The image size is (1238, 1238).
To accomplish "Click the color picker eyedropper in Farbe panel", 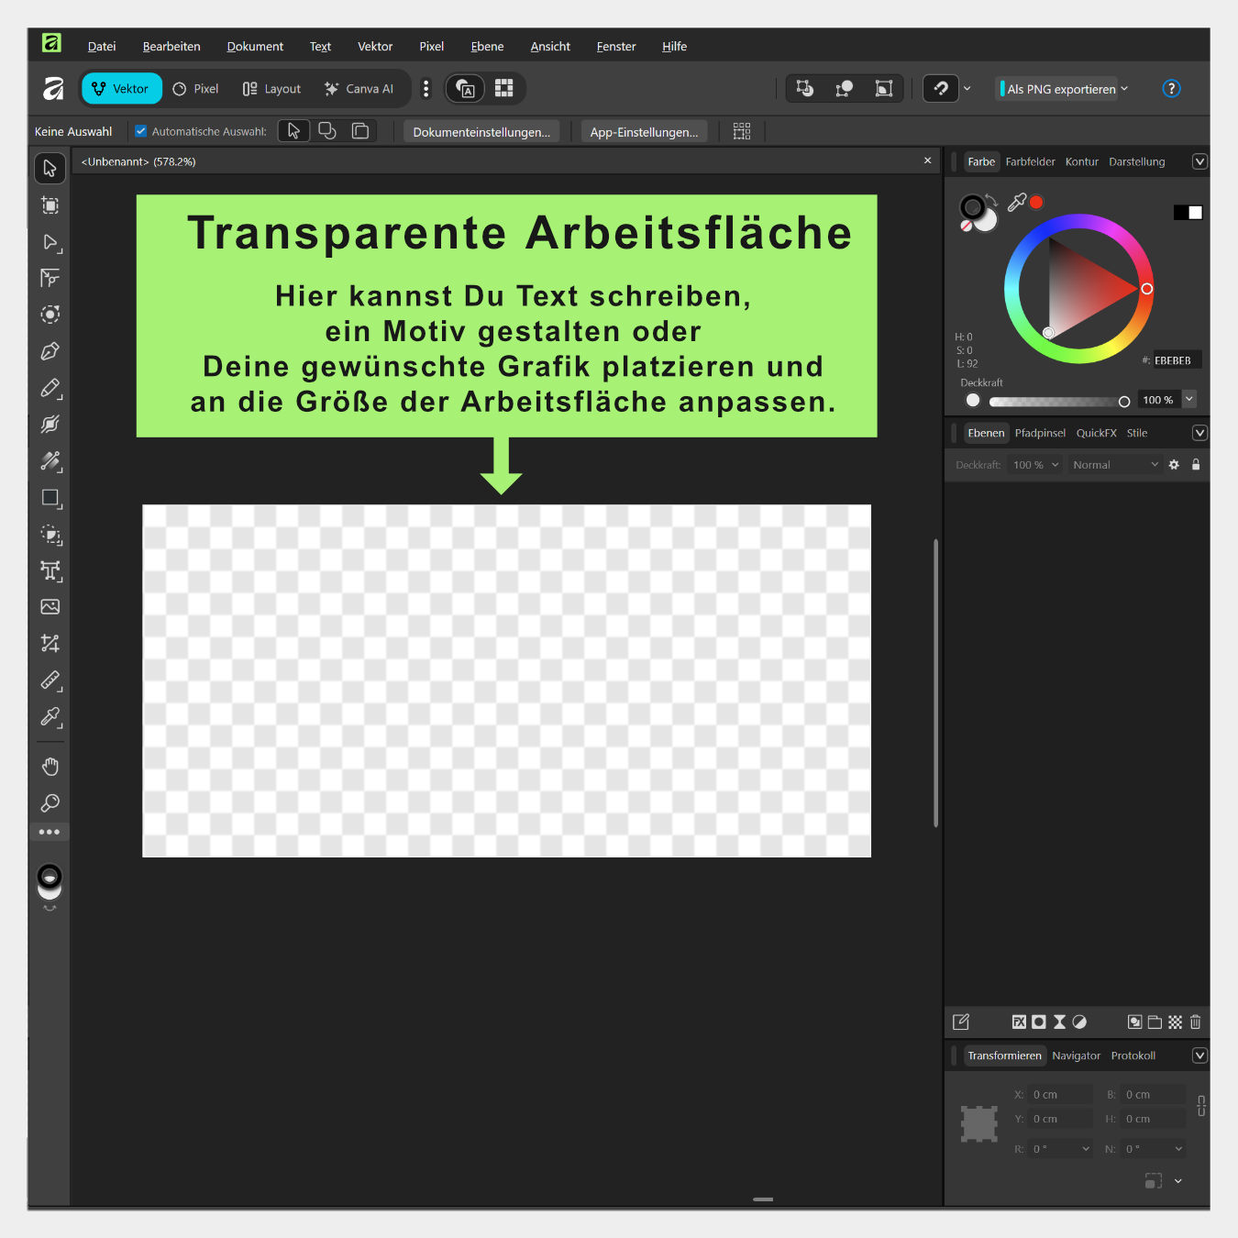I will pyautogui.click(x=1016, y=203).
